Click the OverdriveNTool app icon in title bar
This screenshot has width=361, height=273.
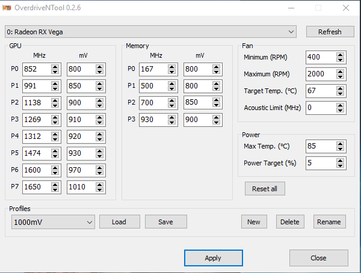pyautogui.click(x=7, y=8)
